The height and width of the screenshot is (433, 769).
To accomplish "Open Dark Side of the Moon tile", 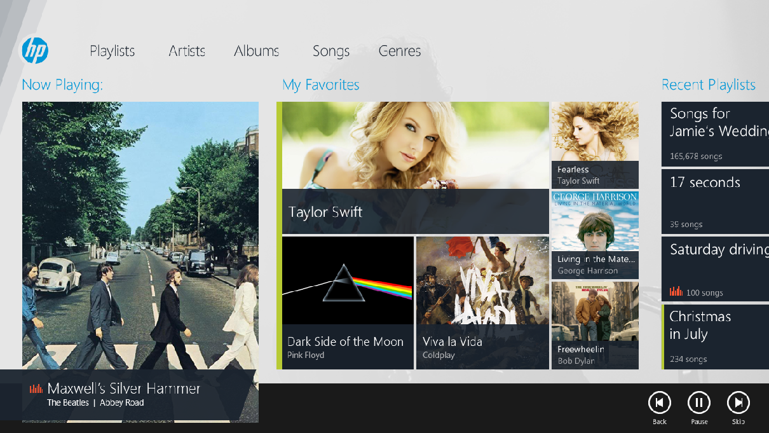I will click(x=348, y=303).
